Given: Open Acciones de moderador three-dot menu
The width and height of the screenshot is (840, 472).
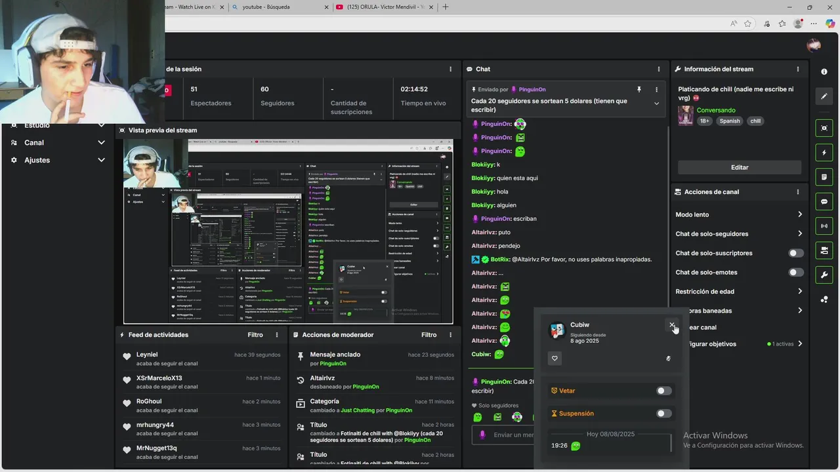Looking at the screenshot, I should (x=450, y=335).
